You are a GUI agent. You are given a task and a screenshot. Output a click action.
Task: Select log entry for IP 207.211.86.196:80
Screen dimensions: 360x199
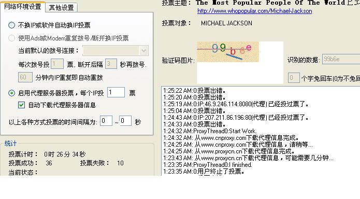(x=236, y=118)
